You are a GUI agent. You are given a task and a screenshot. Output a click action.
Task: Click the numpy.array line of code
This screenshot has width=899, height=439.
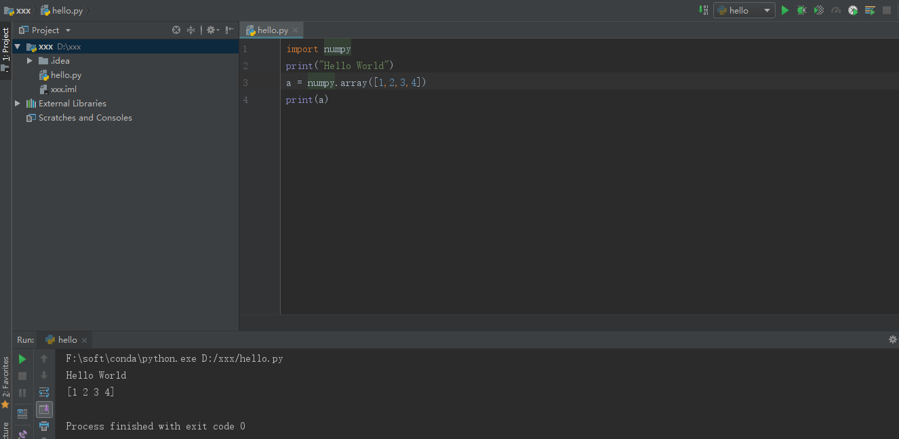(x=356, y=83)
